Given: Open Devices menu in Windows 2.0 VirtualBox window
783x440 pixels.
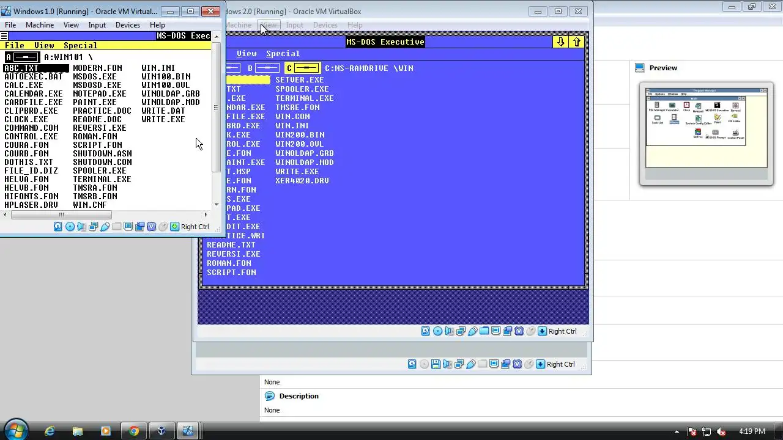Looking at the screenshot, I should tap(325, 25).
